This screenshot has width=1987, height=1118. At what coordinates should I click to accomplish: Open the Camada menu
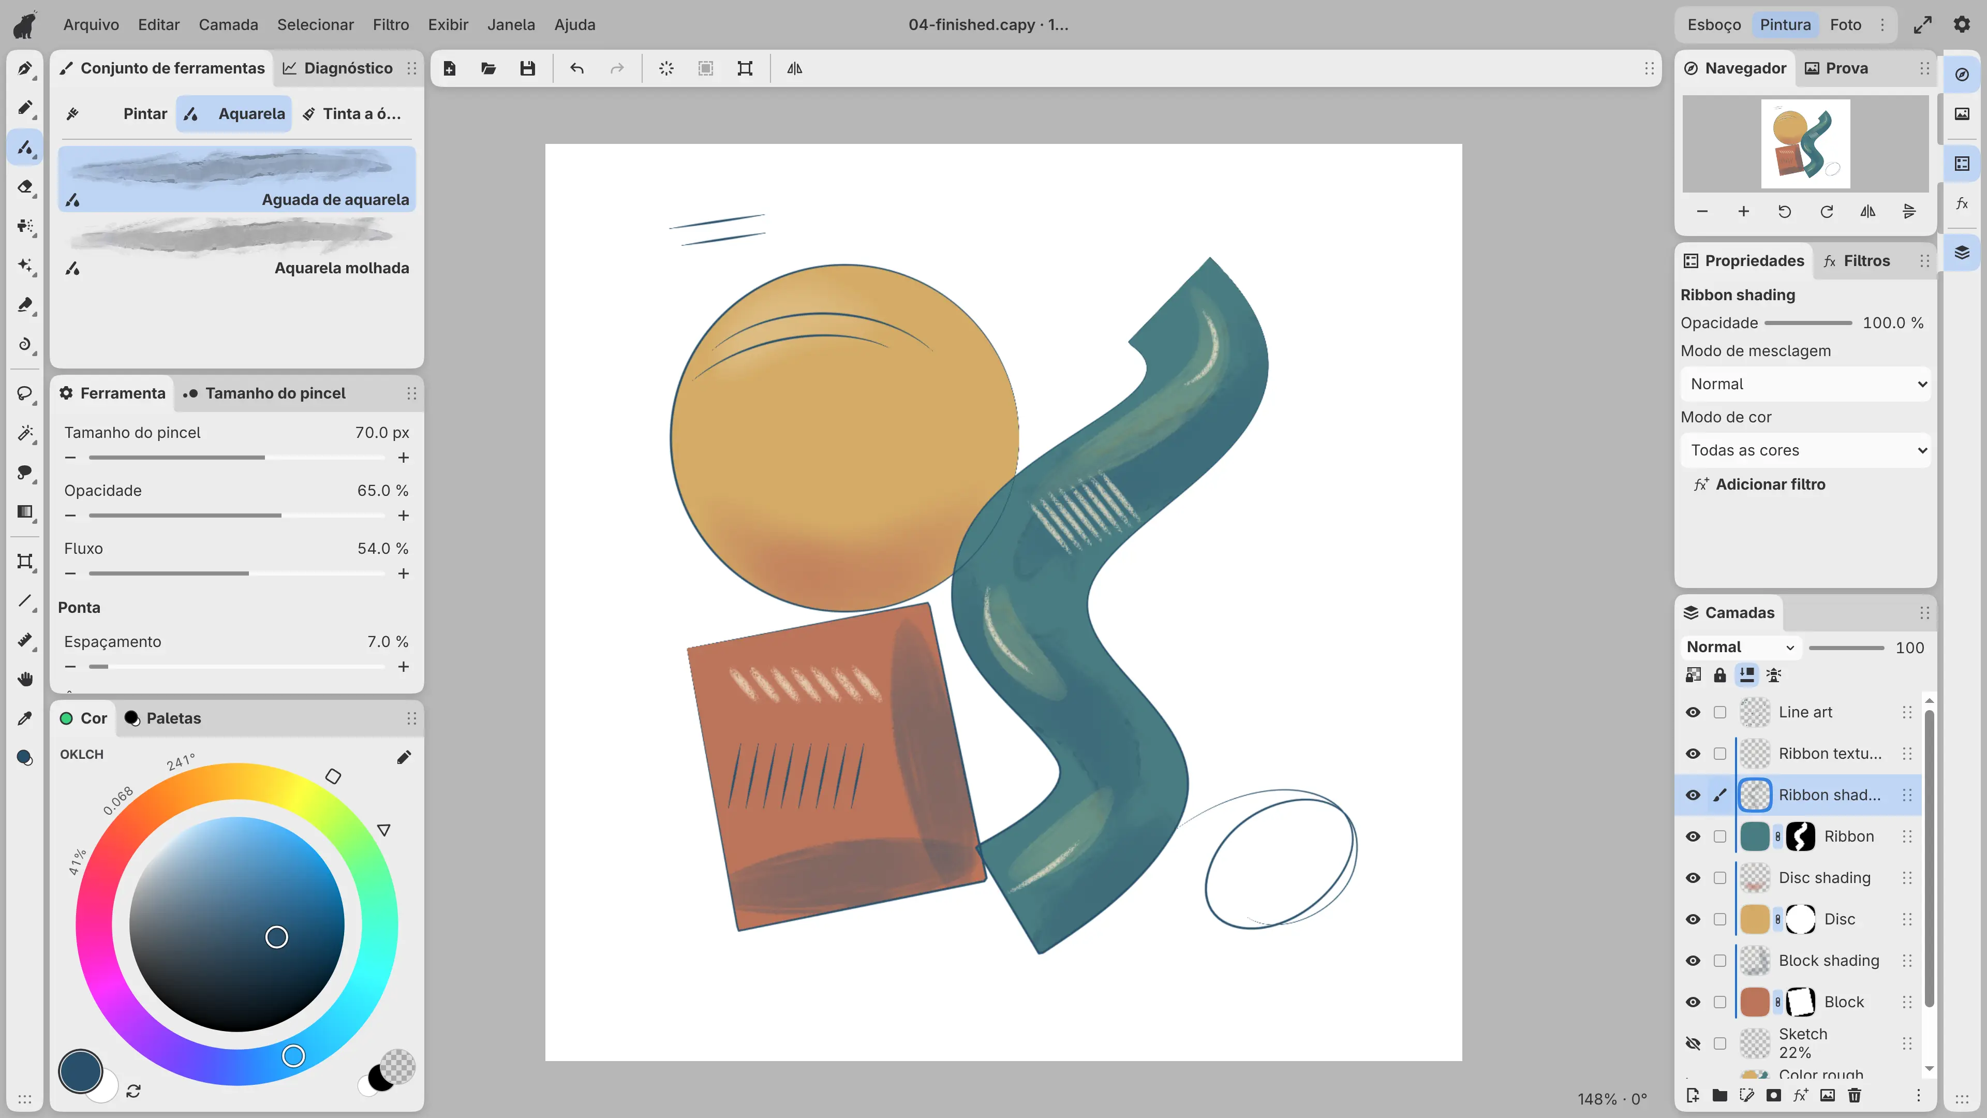(228, 25)
